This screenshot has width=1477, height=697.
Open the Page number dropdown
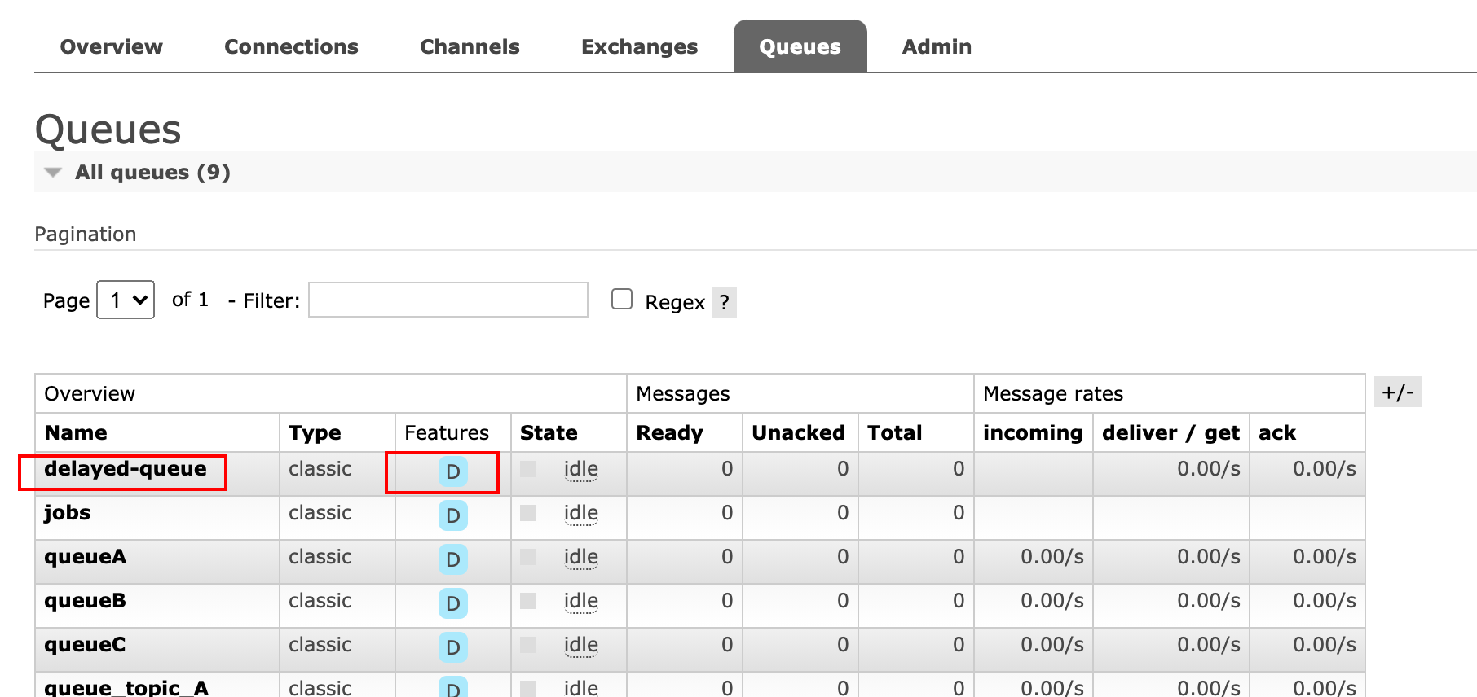[126, 300]
